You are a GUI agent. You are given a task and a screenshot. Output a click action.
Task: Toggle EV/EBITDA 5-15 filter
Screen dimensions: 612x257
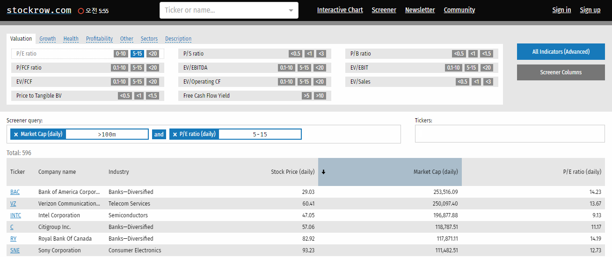point(304,68)
